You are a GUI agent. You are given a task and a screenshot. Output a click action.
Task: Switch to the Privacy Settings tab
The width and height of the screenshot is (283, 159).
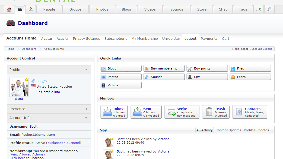point(86,39)
